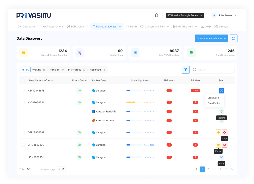Toggle the select-all checkbox in table header
Image resolution: width=254 pixels, height=184 pixels.
pos(23,80)
